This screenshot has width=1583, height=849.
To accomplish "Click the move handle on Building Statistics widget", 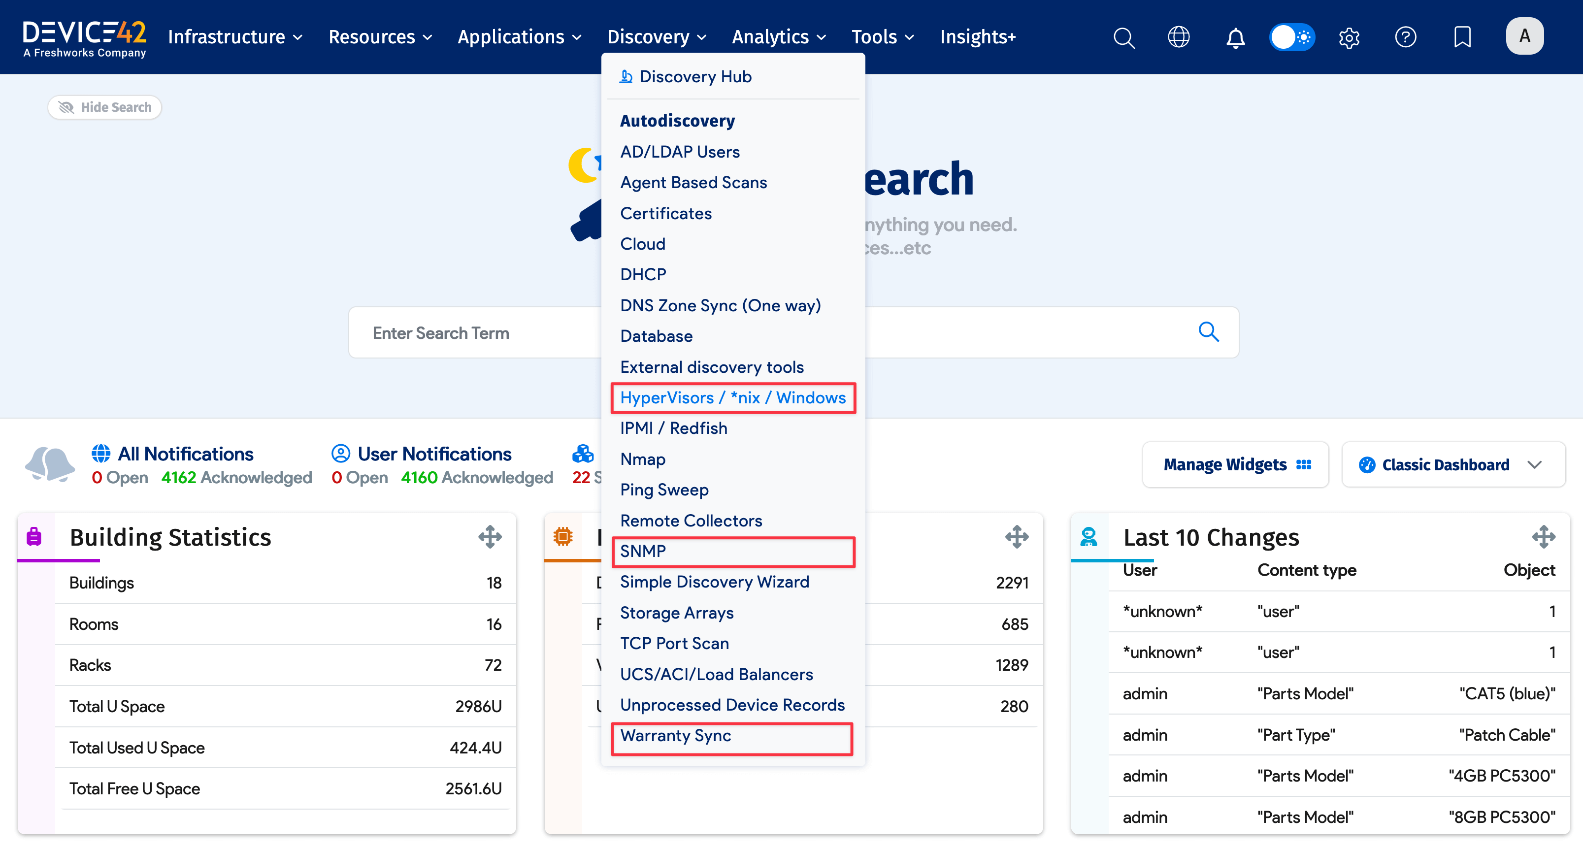I will pyautogui.click(x=490, y=537).
